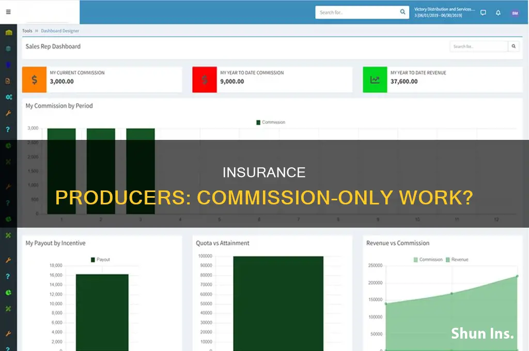Click the large Quota vs Attainment bar

pos(278,304)
